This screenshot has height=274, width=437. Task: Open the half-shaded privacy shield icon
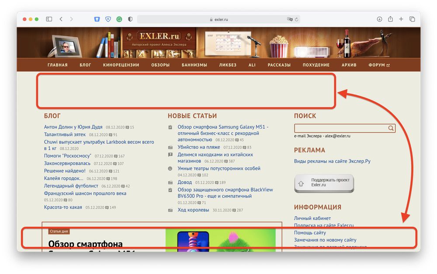pos(130,19)
